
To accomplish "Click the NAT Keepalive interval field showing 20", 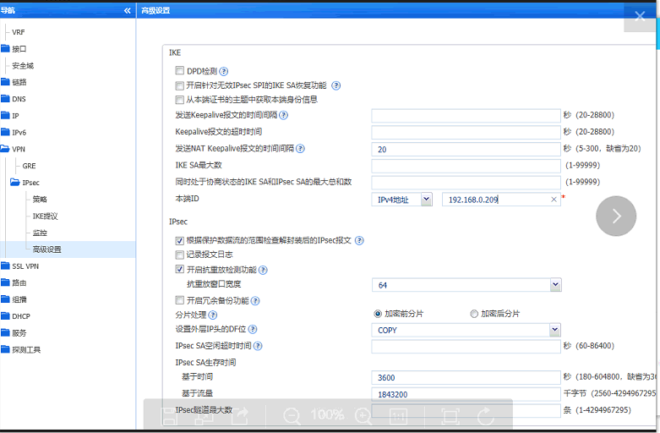I will click(466, 149).
